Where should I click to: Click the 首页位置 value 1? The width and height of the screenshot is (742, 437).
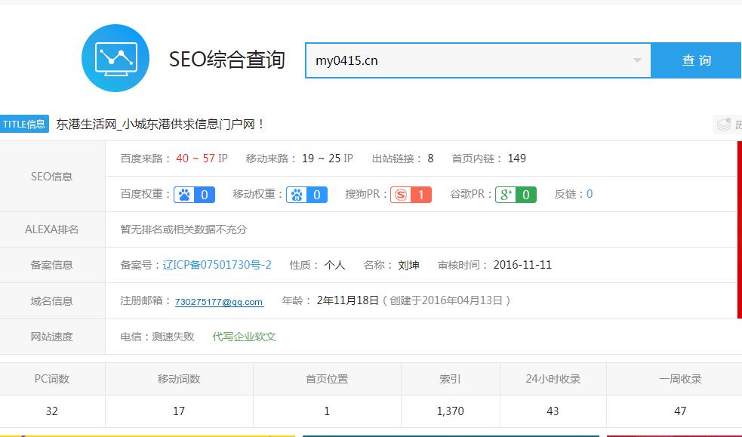click(327, 411)
